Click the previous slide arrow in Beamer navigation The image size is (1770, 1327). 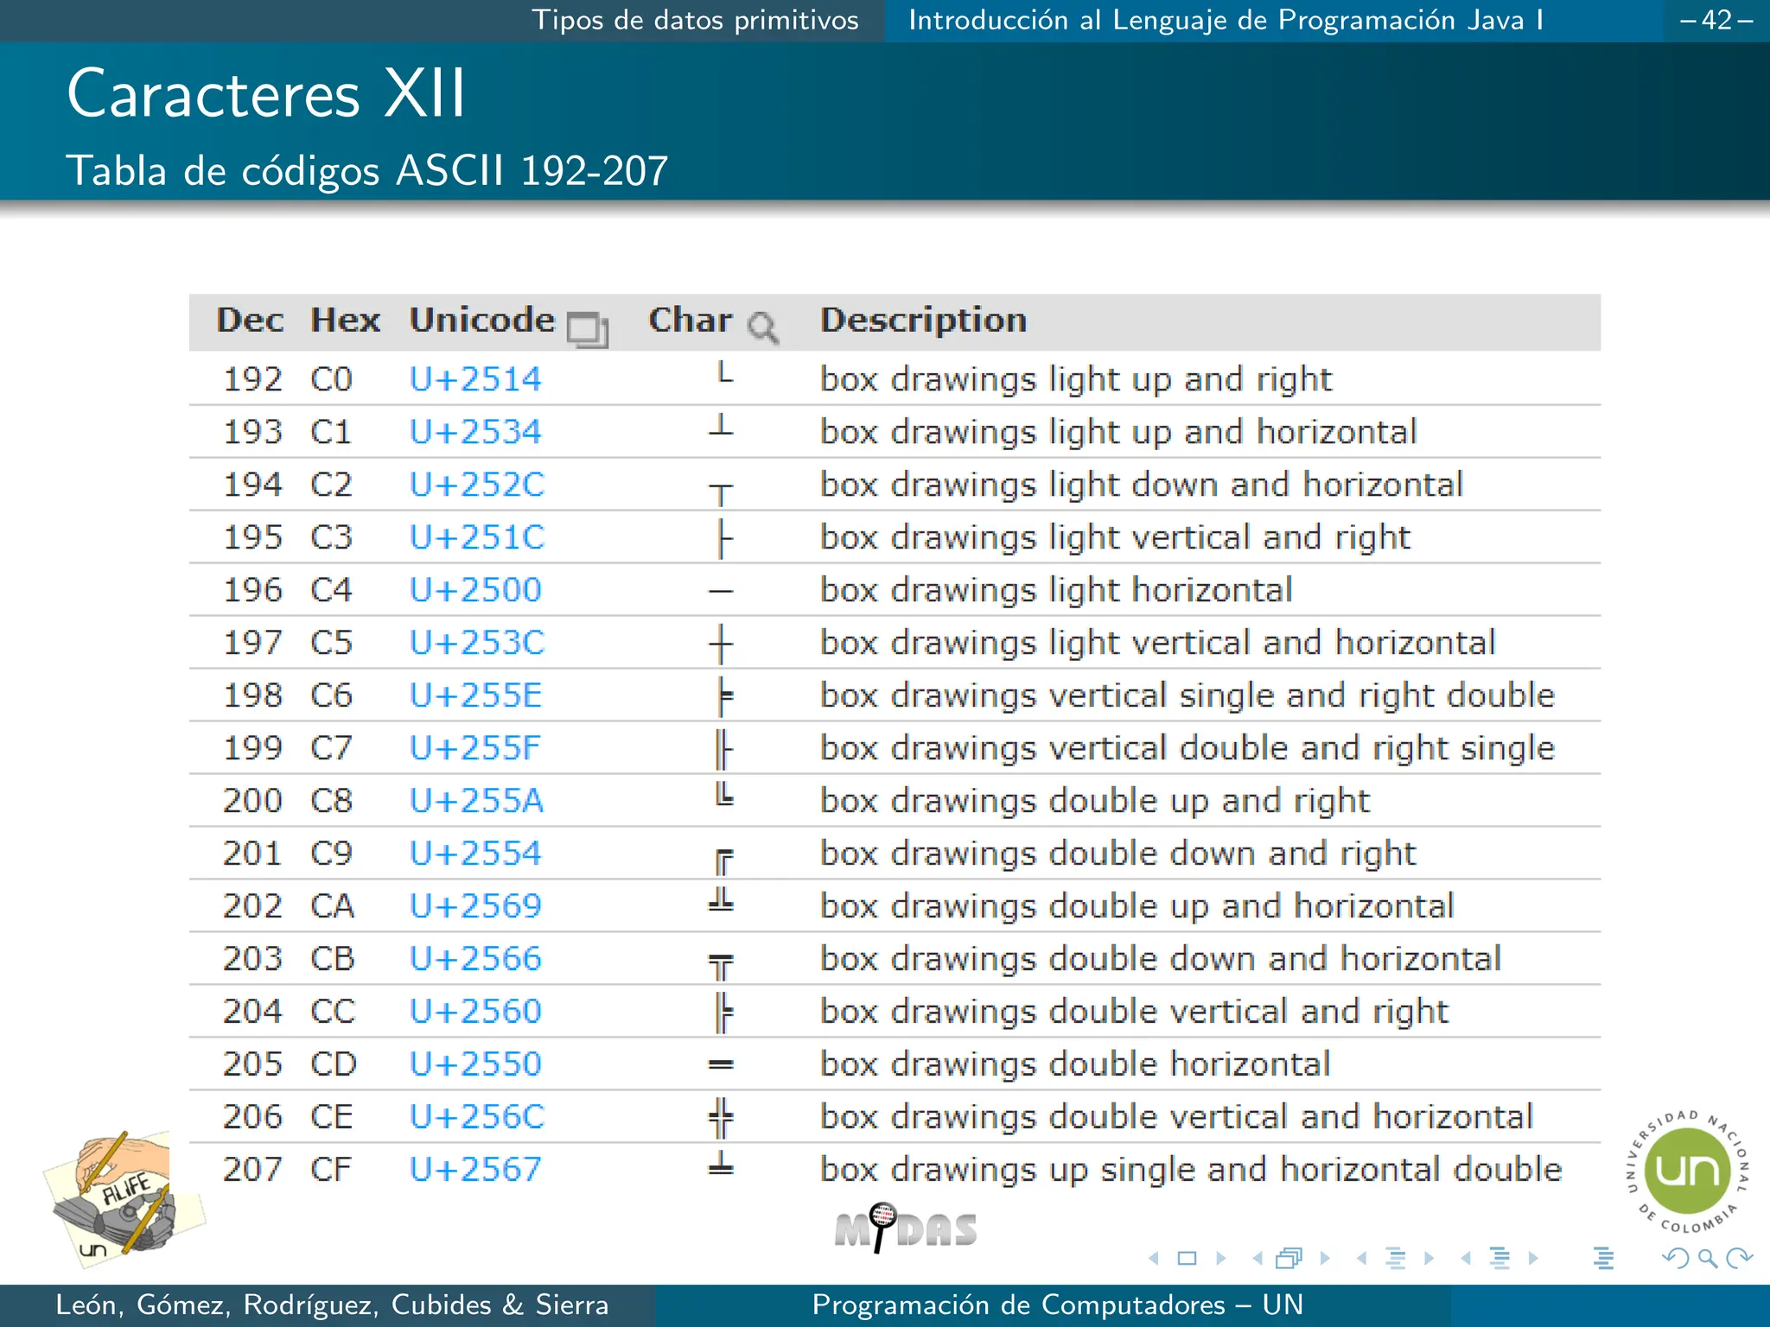[1154, 1259]
